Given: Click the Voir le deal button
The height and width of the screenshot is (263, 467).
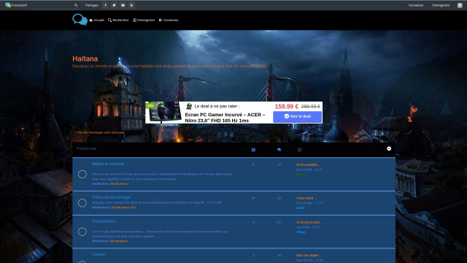Looking at the screenshot, I should click(297, 116).
